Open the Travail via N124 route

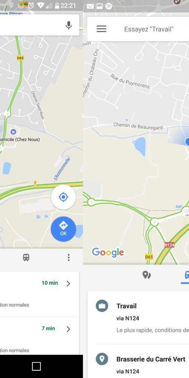tap(138, 318)
